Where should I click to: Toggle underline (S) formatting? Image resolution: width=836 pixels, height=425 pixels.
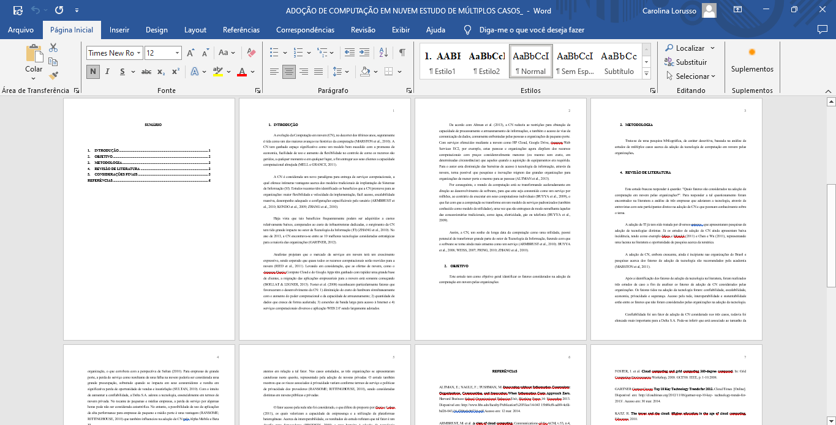121,72
